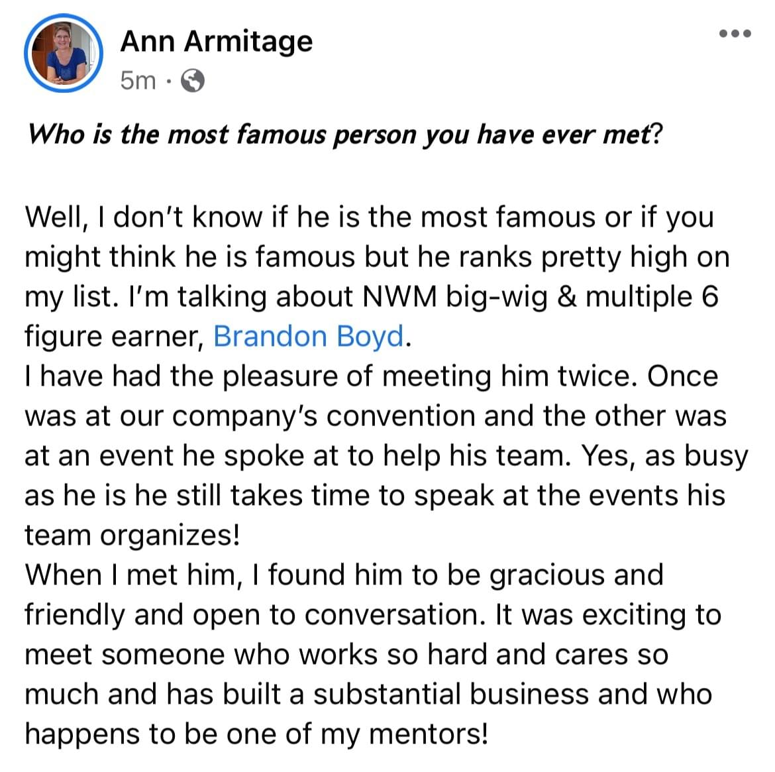Image resolution: width=775 pixels, height=772 pixels.
Task: Click the globe public audience icon
Action: (x=192, y=81)
